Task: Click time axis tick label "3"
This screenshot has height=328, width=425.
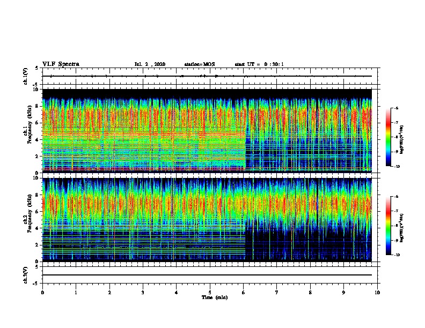Action: [x=143, y=293]
